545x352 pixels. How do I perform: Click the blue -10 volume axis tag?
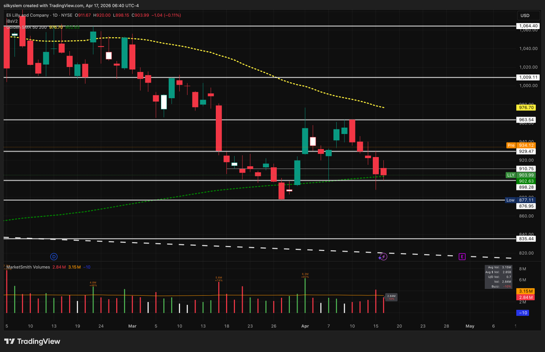522,312
